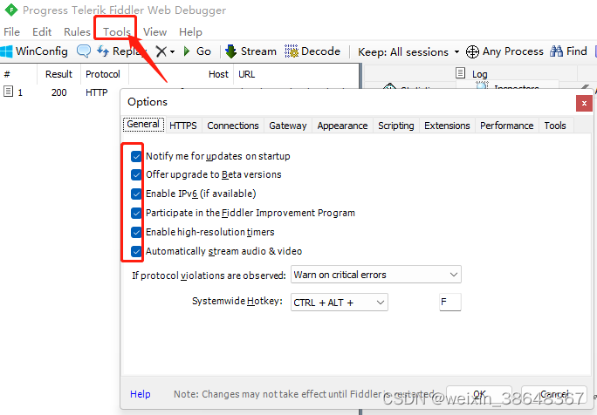The width and height of the screenshot is (597, 415).
Task: Select the General tab
Action: click(x=143, y=125)
